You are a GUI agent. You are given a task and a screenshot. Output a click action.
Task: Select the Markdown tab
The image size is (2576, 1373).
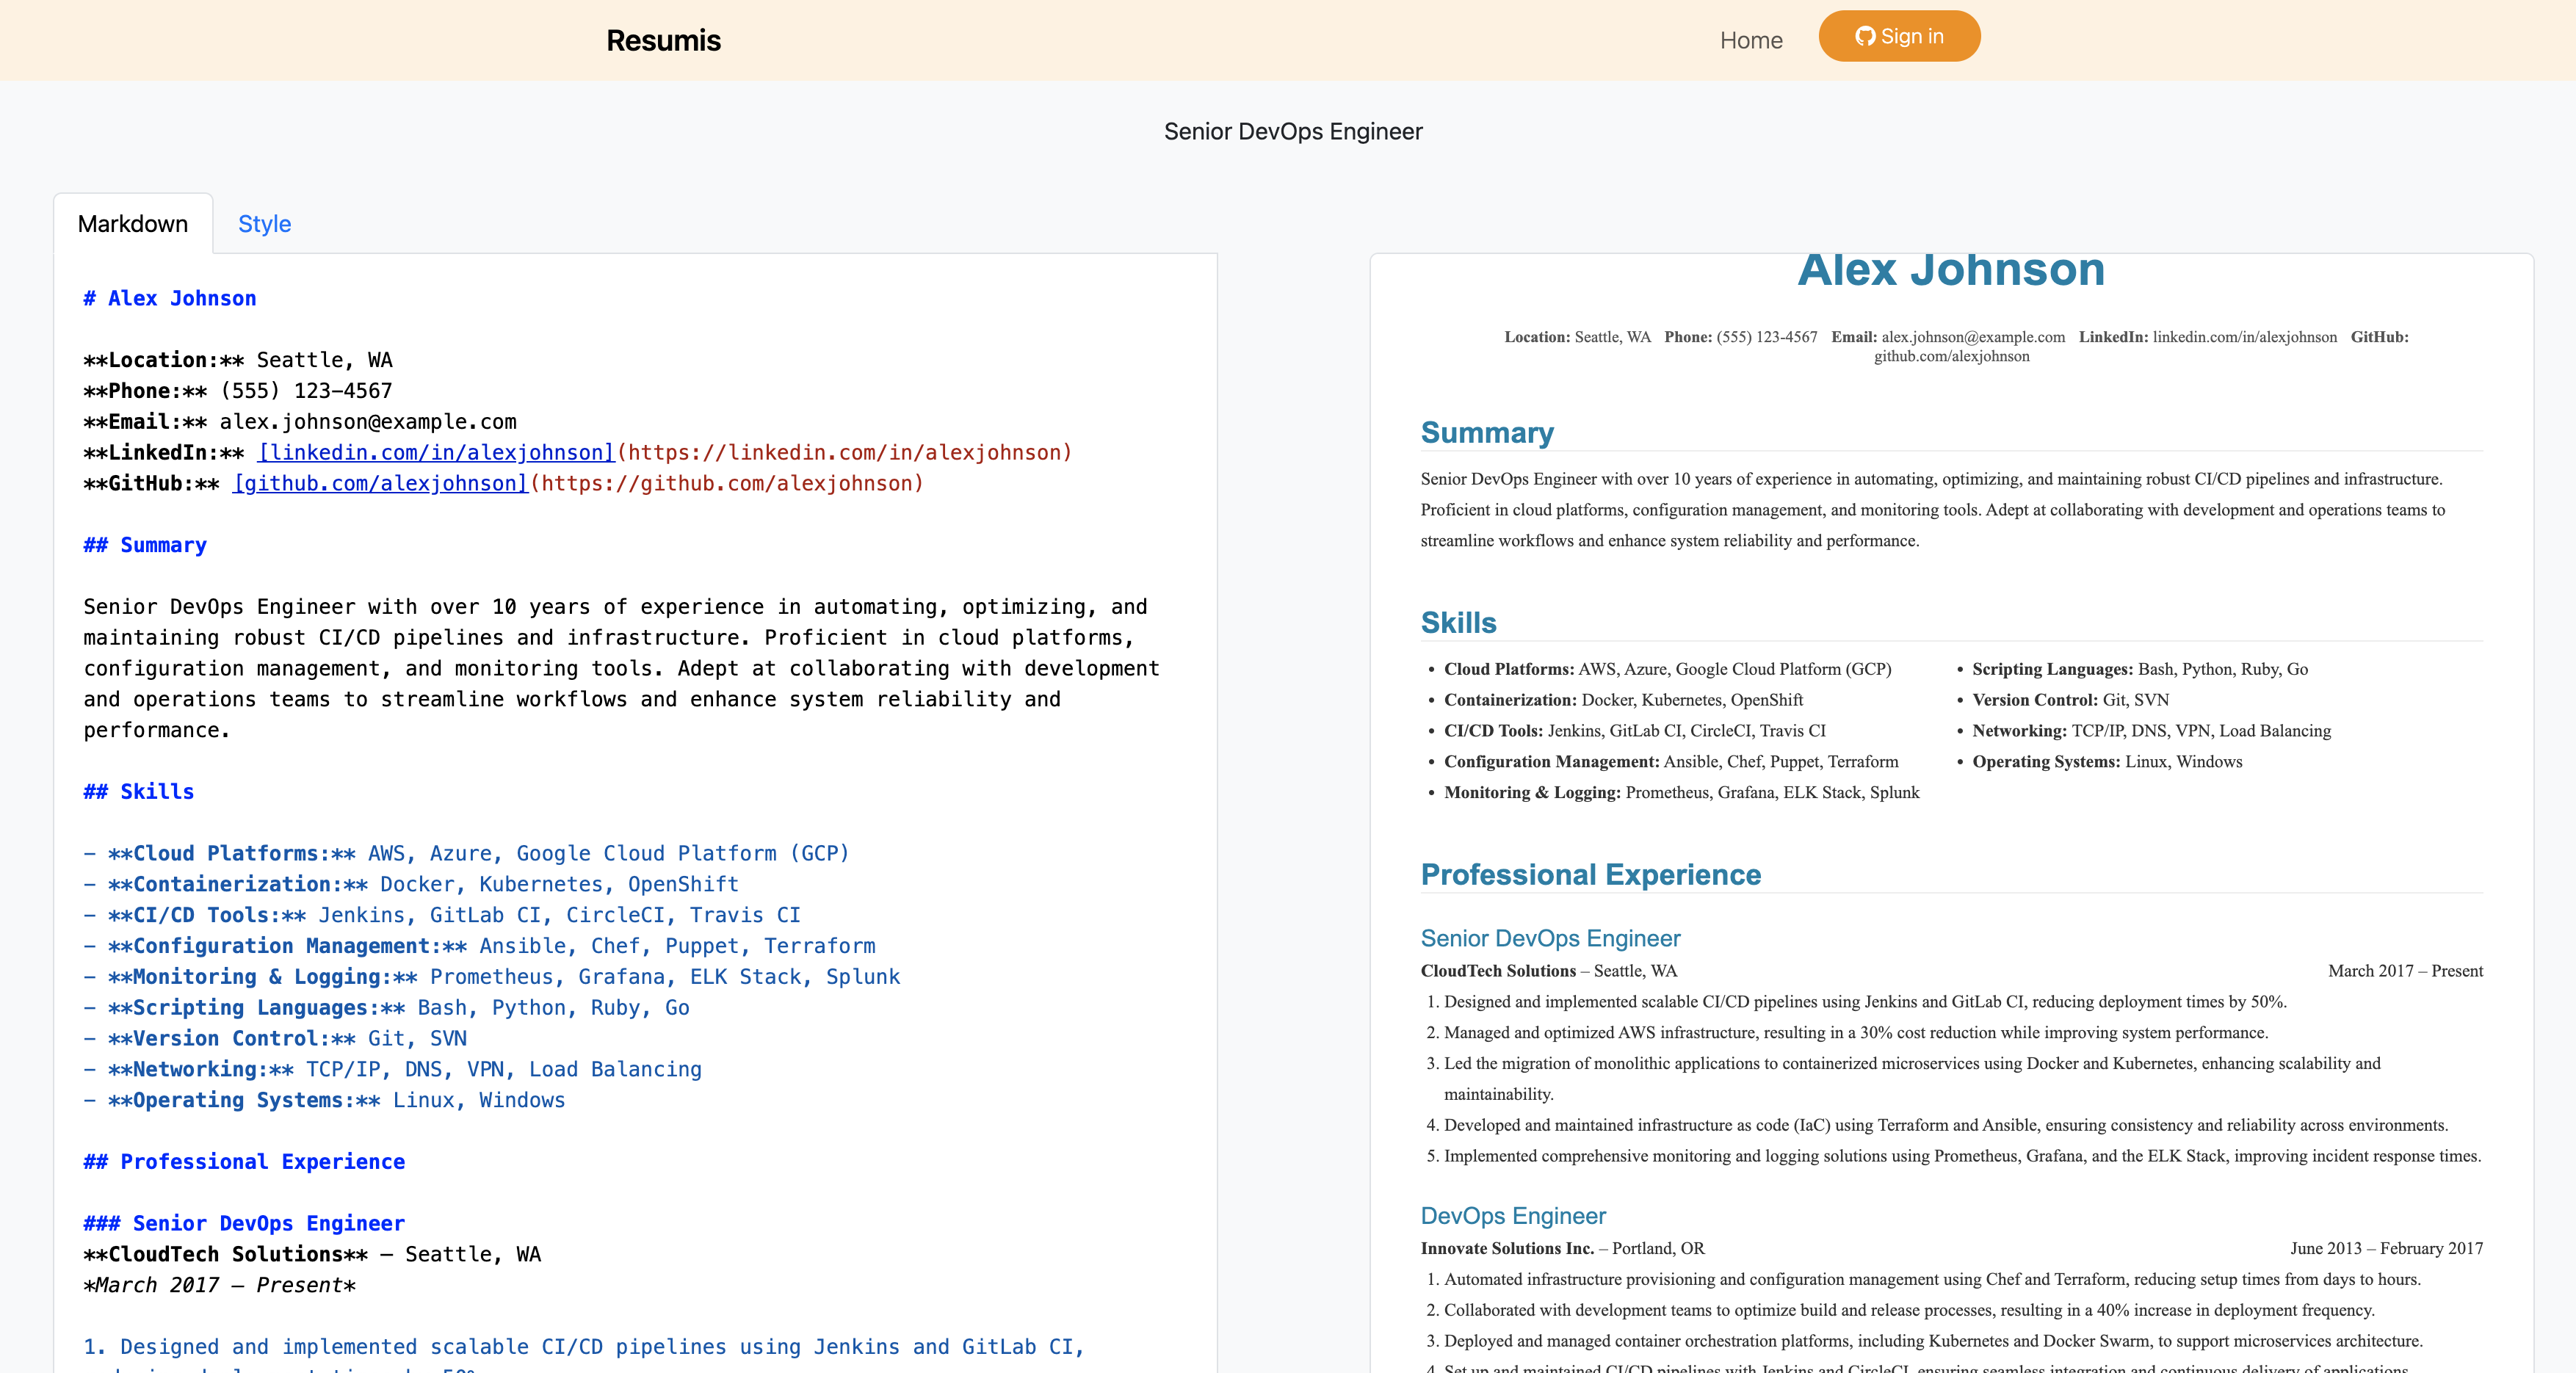133,223
